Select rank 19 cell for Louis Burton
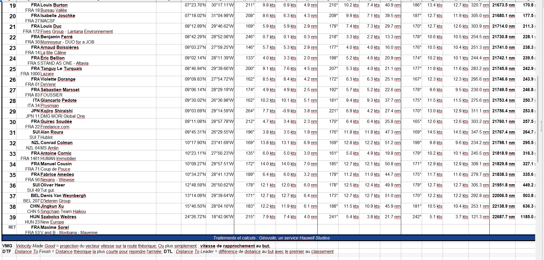Viewport: 544px width, 260px height. coord(13,6)
